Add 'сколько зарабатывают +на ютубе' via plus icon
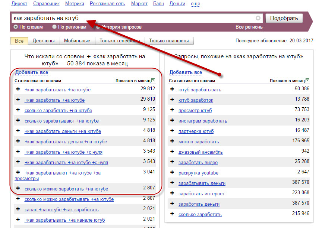Image resolution: width=319 pixels, height=228 pixels. point(18,120)
